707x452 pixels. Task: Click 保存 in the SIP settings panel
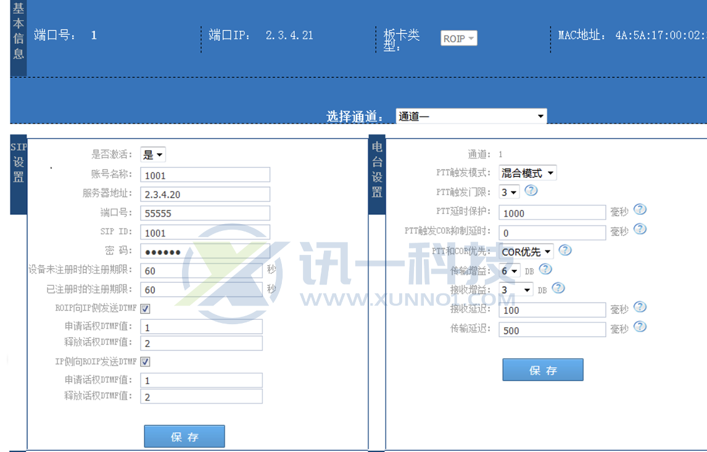[184, 435]
